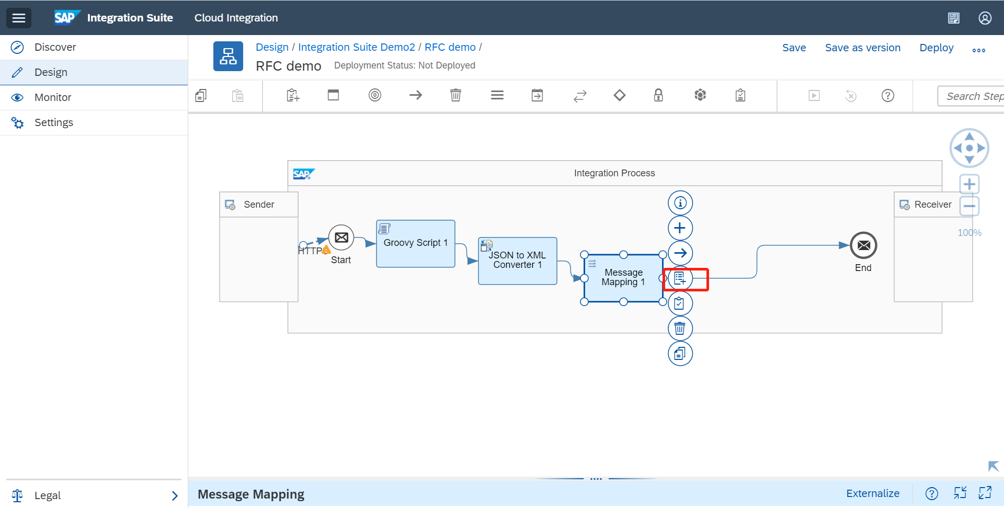The height and width of the screenshot is (508, 1004).
Task: Zoom out with the minus canvas button
Action: (x=969, y=206)
